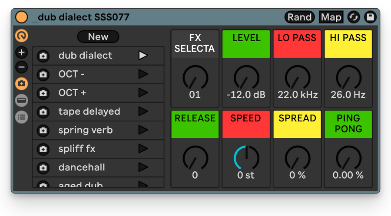Screen dimensions: 391x216
Task: Select the spliff fx variation name
Action: 77,149
